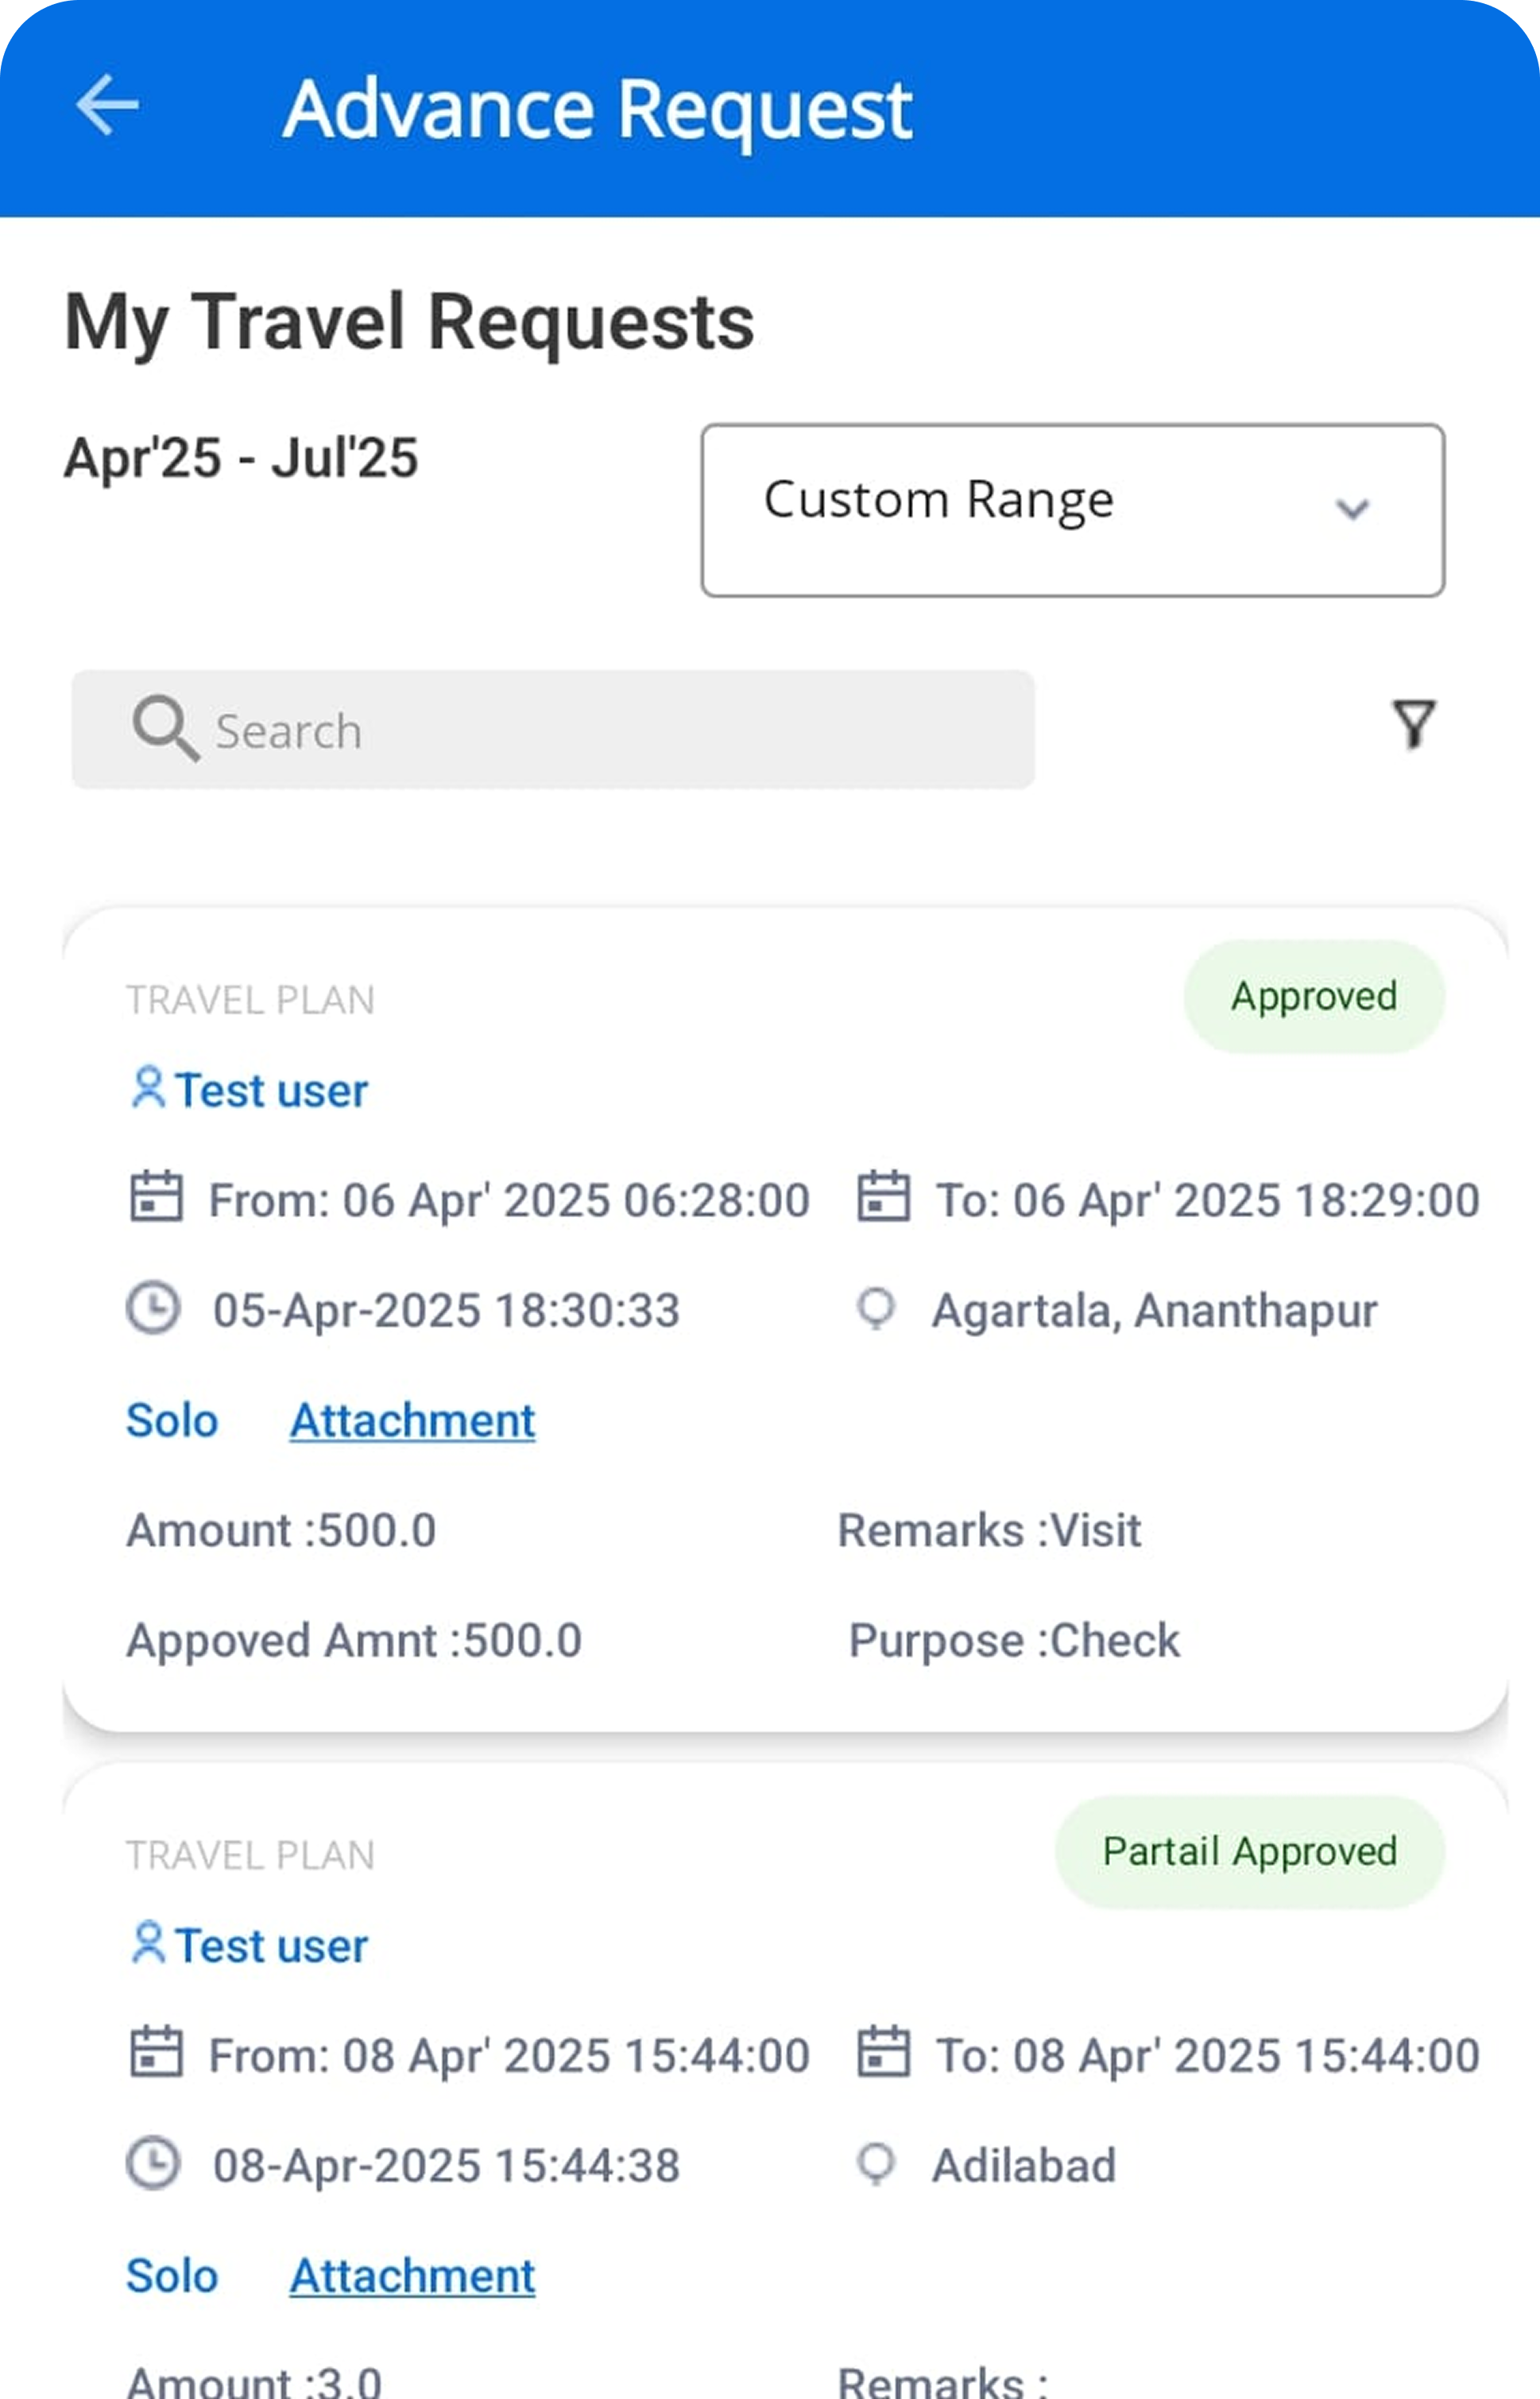Tap the Partail Approved status badge
Screen dimensions: 1540x2399
(x=1249, y=1852)
